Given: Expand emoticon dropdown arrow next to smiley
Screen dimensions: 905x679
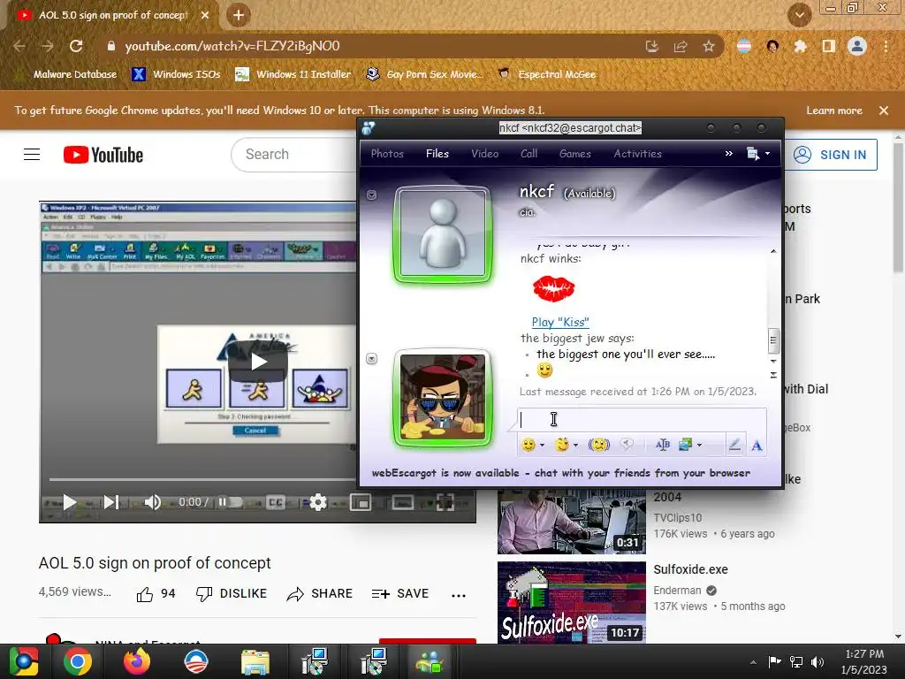Looking at the screenshot, I should [x=542, y=446].
